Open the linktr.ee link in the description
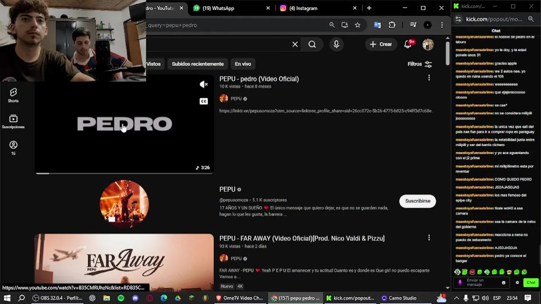This screenshot has width=541, height=304. (x=326, y=111)
